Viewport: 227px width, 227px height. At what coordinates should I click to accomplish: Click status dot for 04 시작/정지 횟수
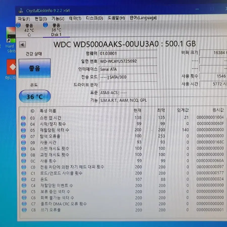23,124
